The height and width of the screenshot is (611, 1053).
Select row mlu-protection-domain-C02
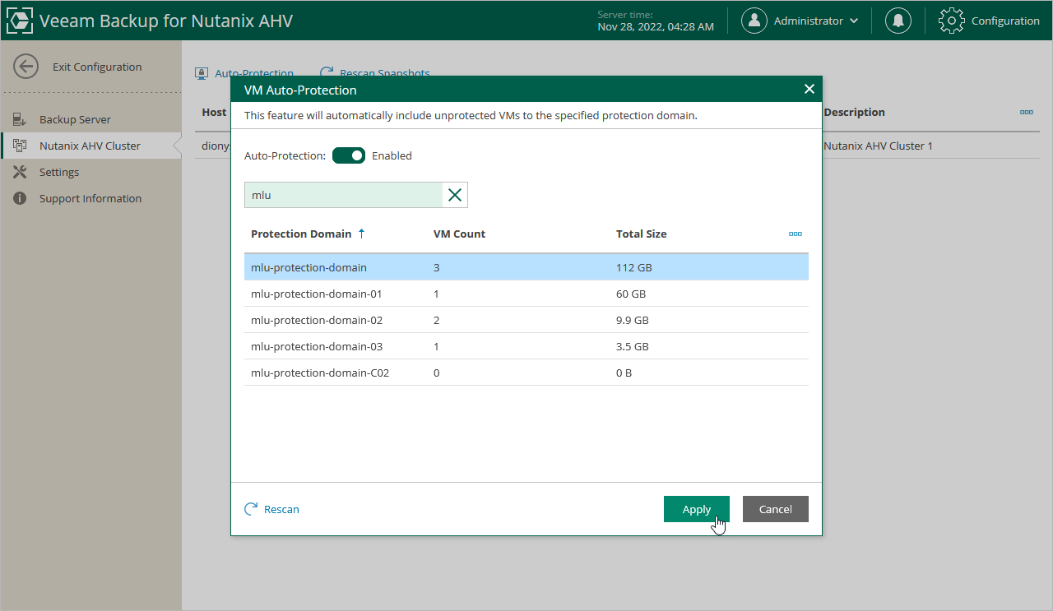[526, 373]
